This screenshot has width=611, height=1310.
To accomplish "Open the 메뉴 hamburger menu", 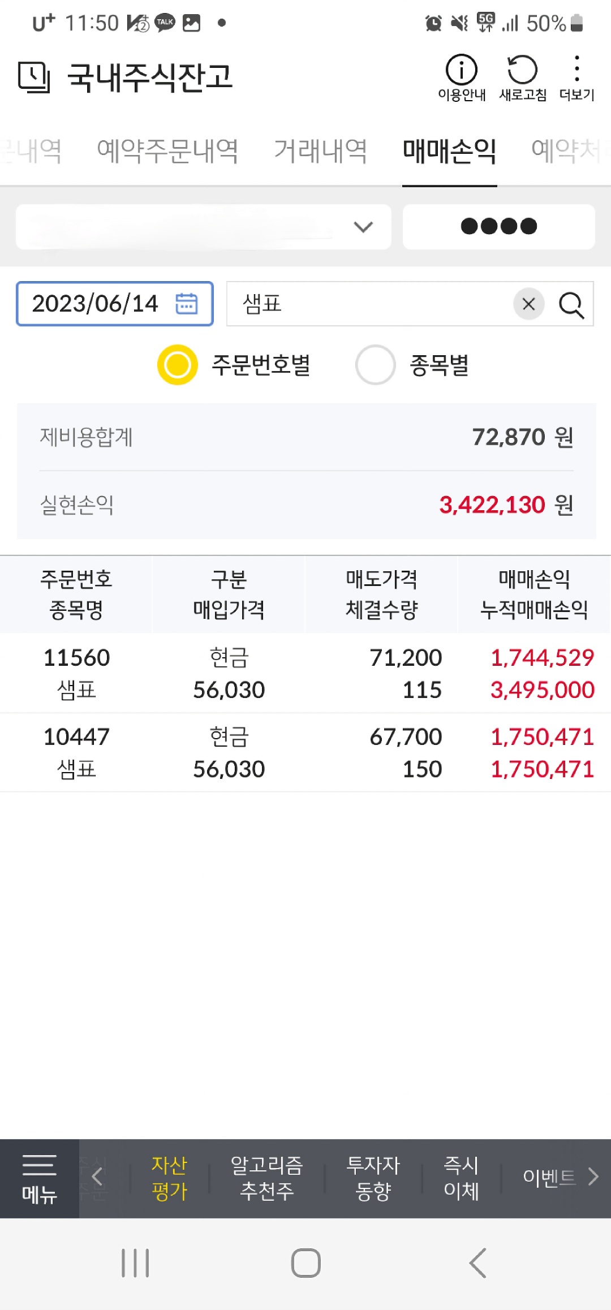I will (39, 1179).
